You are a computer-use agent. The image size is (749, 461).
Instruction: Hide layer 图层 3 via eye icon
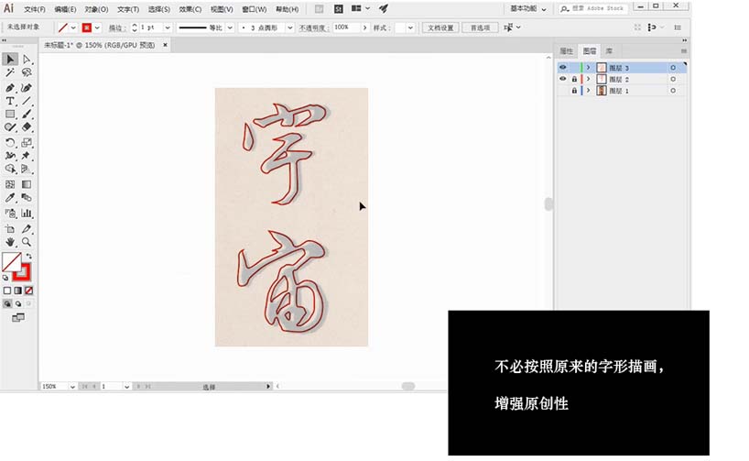click(563, 68)
